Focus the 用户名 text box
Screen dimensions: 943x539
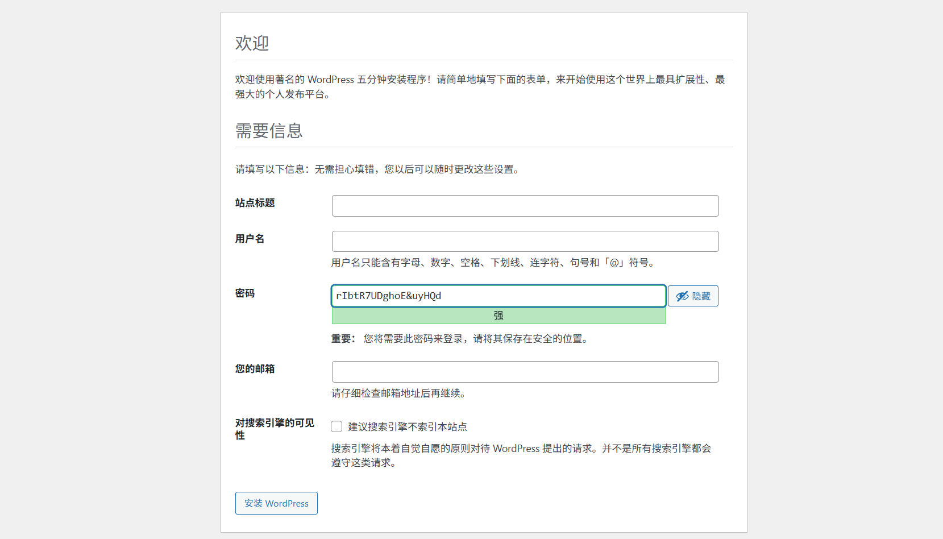(x=525, y=242)
